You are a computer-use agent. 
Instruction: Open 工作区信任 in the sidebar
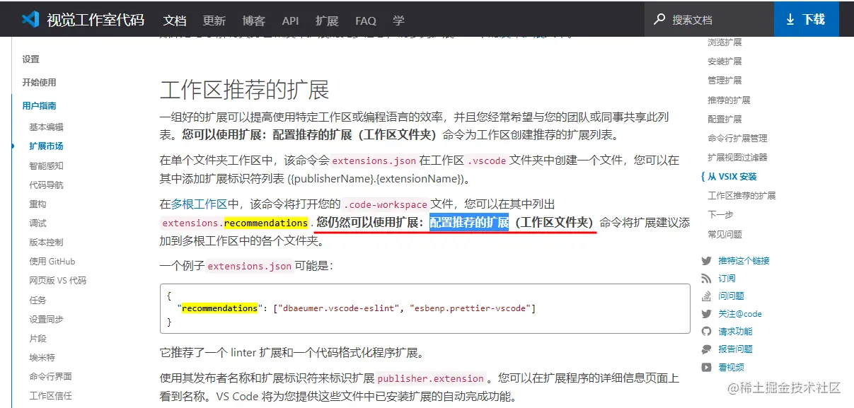coord(50,396)
